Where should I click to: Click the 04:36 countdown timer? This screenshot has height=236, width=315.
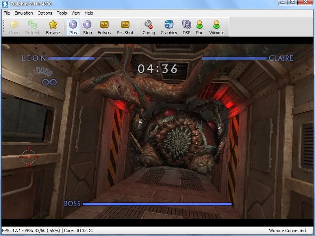coord(157,68)
